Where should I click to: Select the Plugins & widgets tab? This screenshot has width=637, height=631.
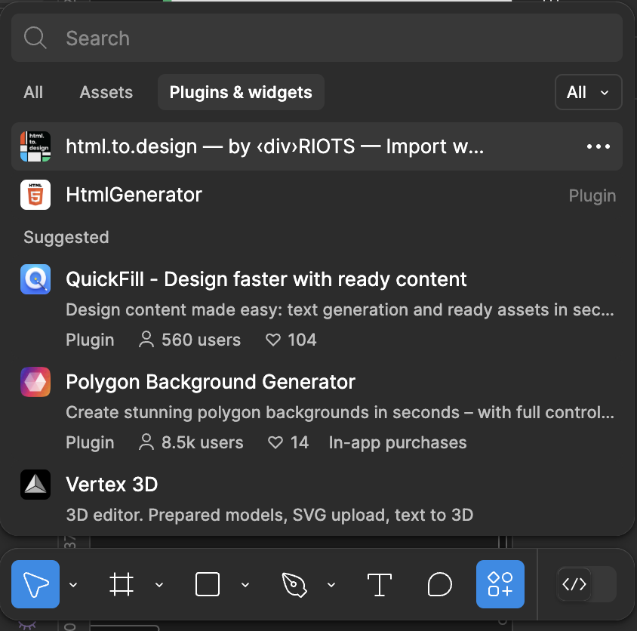(241, 92)
